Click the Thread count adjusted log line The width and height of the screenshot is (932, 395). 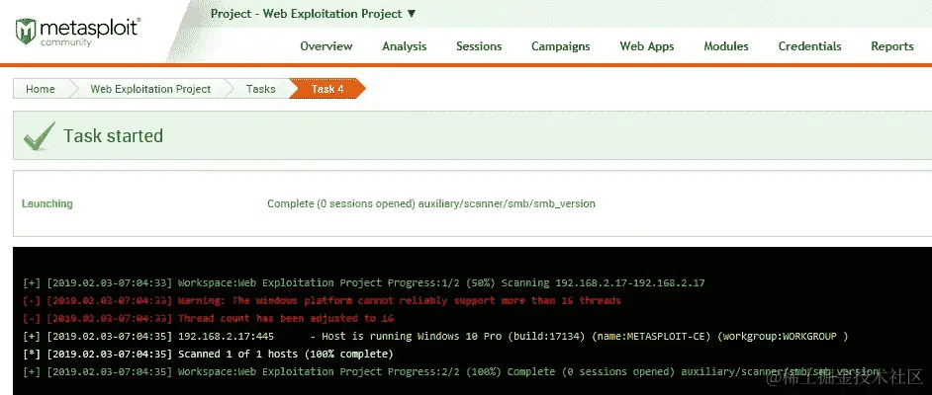pos(208,319)
